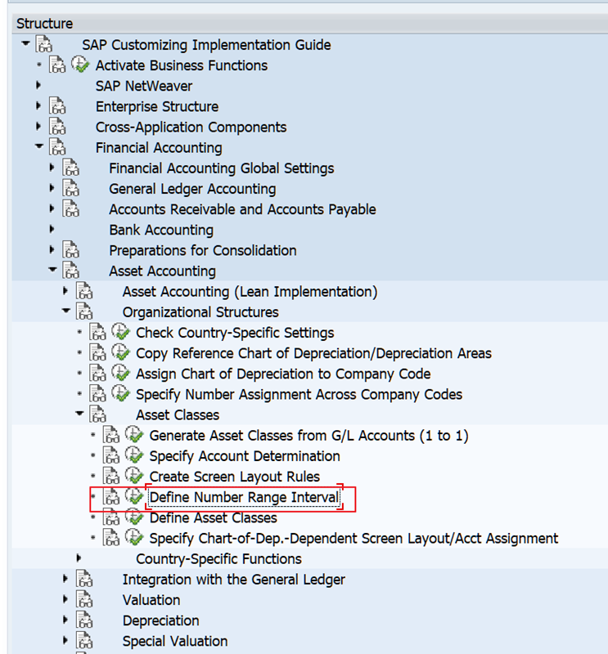Viewport: 608px width, 654px height.
Task: Open documentation icon for Specify Account Determination
Action: point(110,456)
